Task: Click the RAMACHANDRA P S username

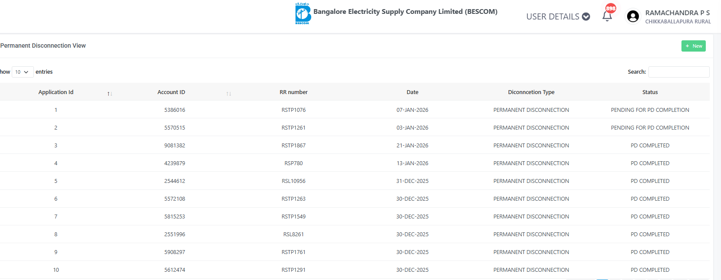Action: (x=677, y=13)
